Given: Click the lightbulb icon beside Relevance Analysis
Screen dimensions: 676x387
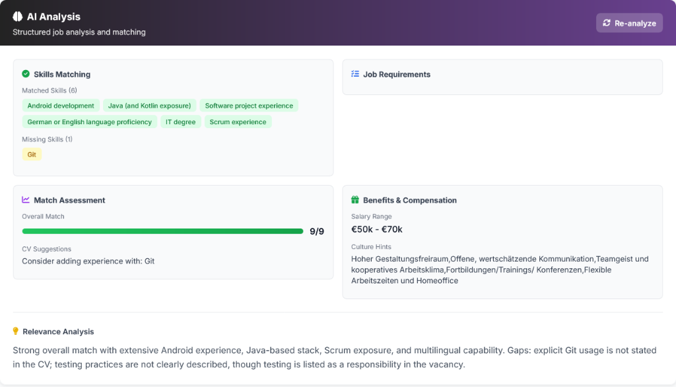Looking at the screenshot, I should (x=16, y=332).
